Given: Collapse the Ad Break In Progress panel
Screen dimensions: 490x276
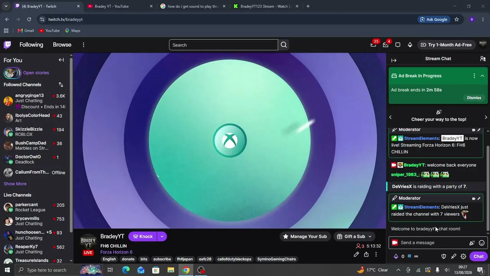Looking at the screenshot, I should point(483,76).
